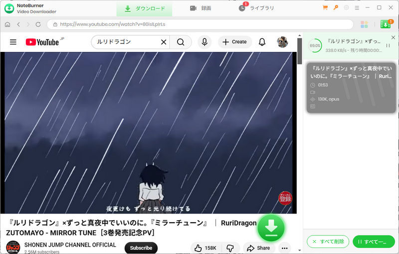
Task: Click the floating green download button
Action: [271, 228]
